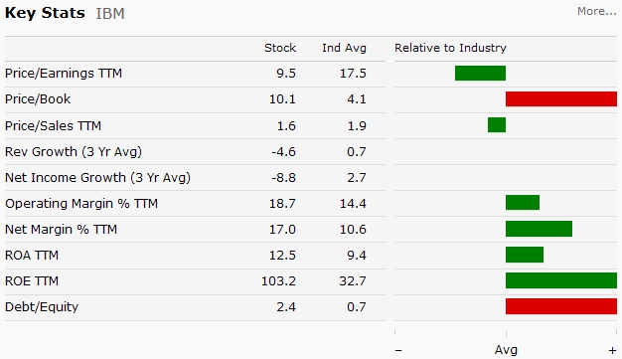The image size is (622, 359).
Task: Click the minus sign on axis
Action: [x=398, y=350]
